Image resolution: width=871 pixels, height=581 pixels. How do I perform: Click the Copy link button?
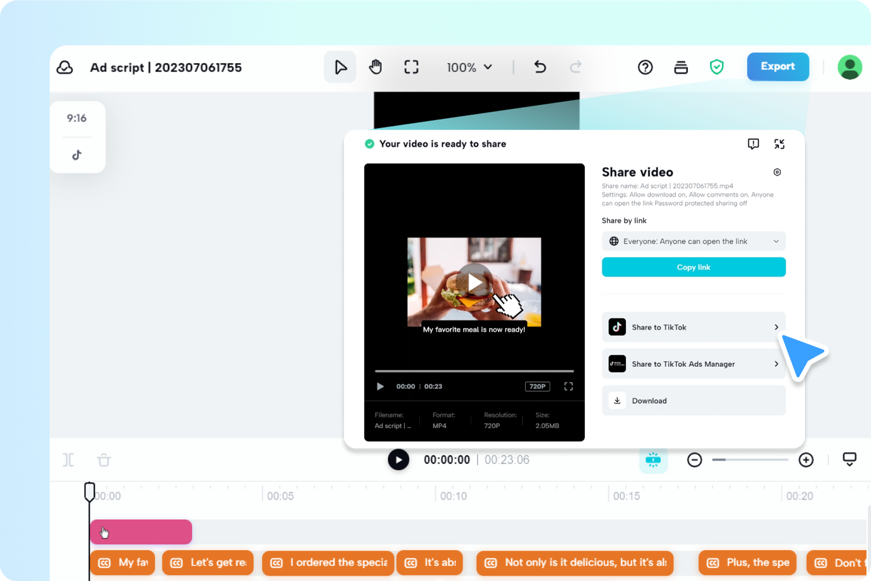click(x=694, y=267)
